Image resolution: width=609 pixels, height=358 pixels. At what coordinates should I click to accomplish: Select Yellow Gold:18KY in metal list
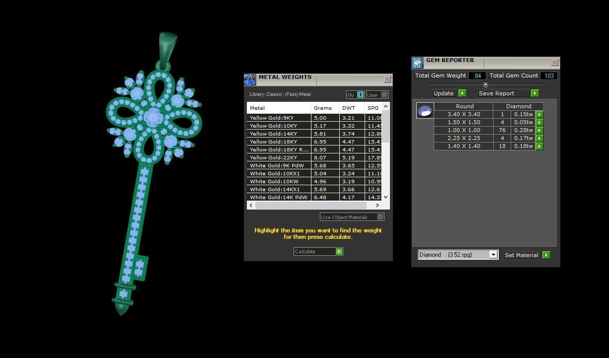[x=279, y=142]
